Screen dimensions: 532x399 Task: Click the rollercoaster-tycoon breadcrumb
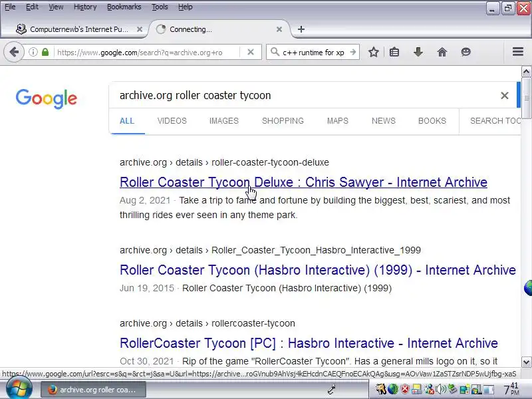(253, 323)
